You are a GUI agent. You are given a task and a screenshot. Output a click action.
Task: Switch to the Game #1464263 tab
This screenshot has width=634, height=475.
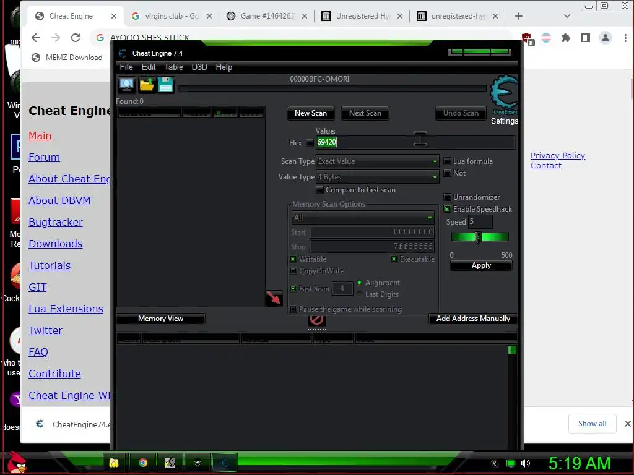[x=266, y=16]
